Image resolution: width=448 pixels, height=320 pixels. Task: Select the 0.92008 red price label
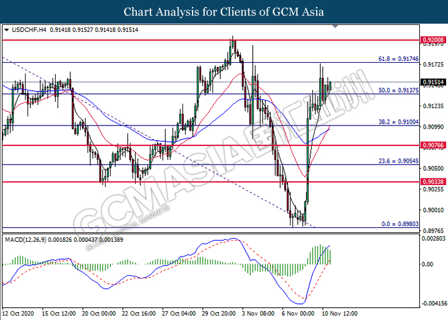click(433, 40)
